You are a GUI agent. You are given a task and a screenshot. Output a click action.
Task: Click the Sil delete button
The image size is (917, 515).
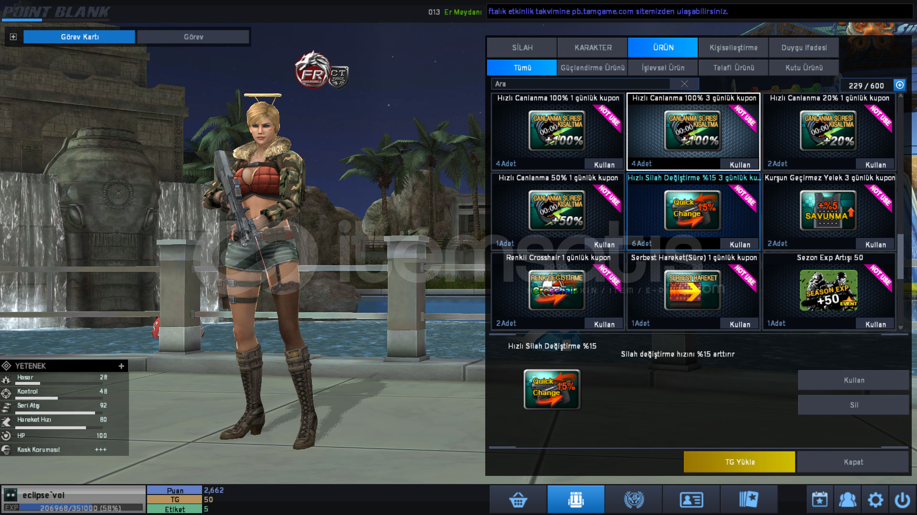tap(853, 405)
